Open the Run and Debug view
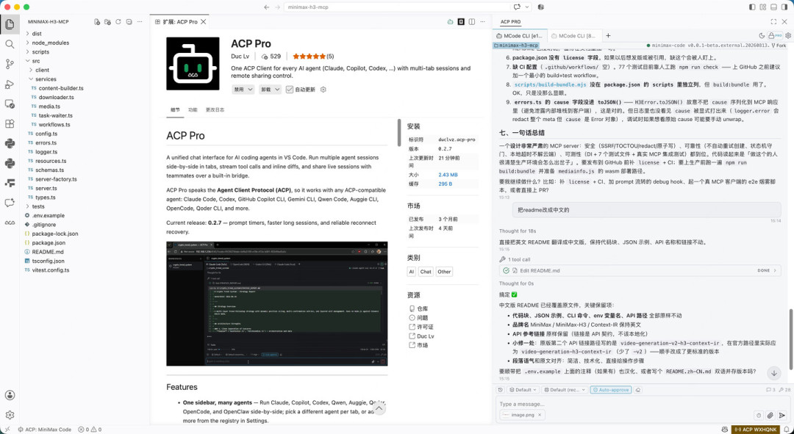This screenshot has height=434, width=794. (x=10, y=84)
